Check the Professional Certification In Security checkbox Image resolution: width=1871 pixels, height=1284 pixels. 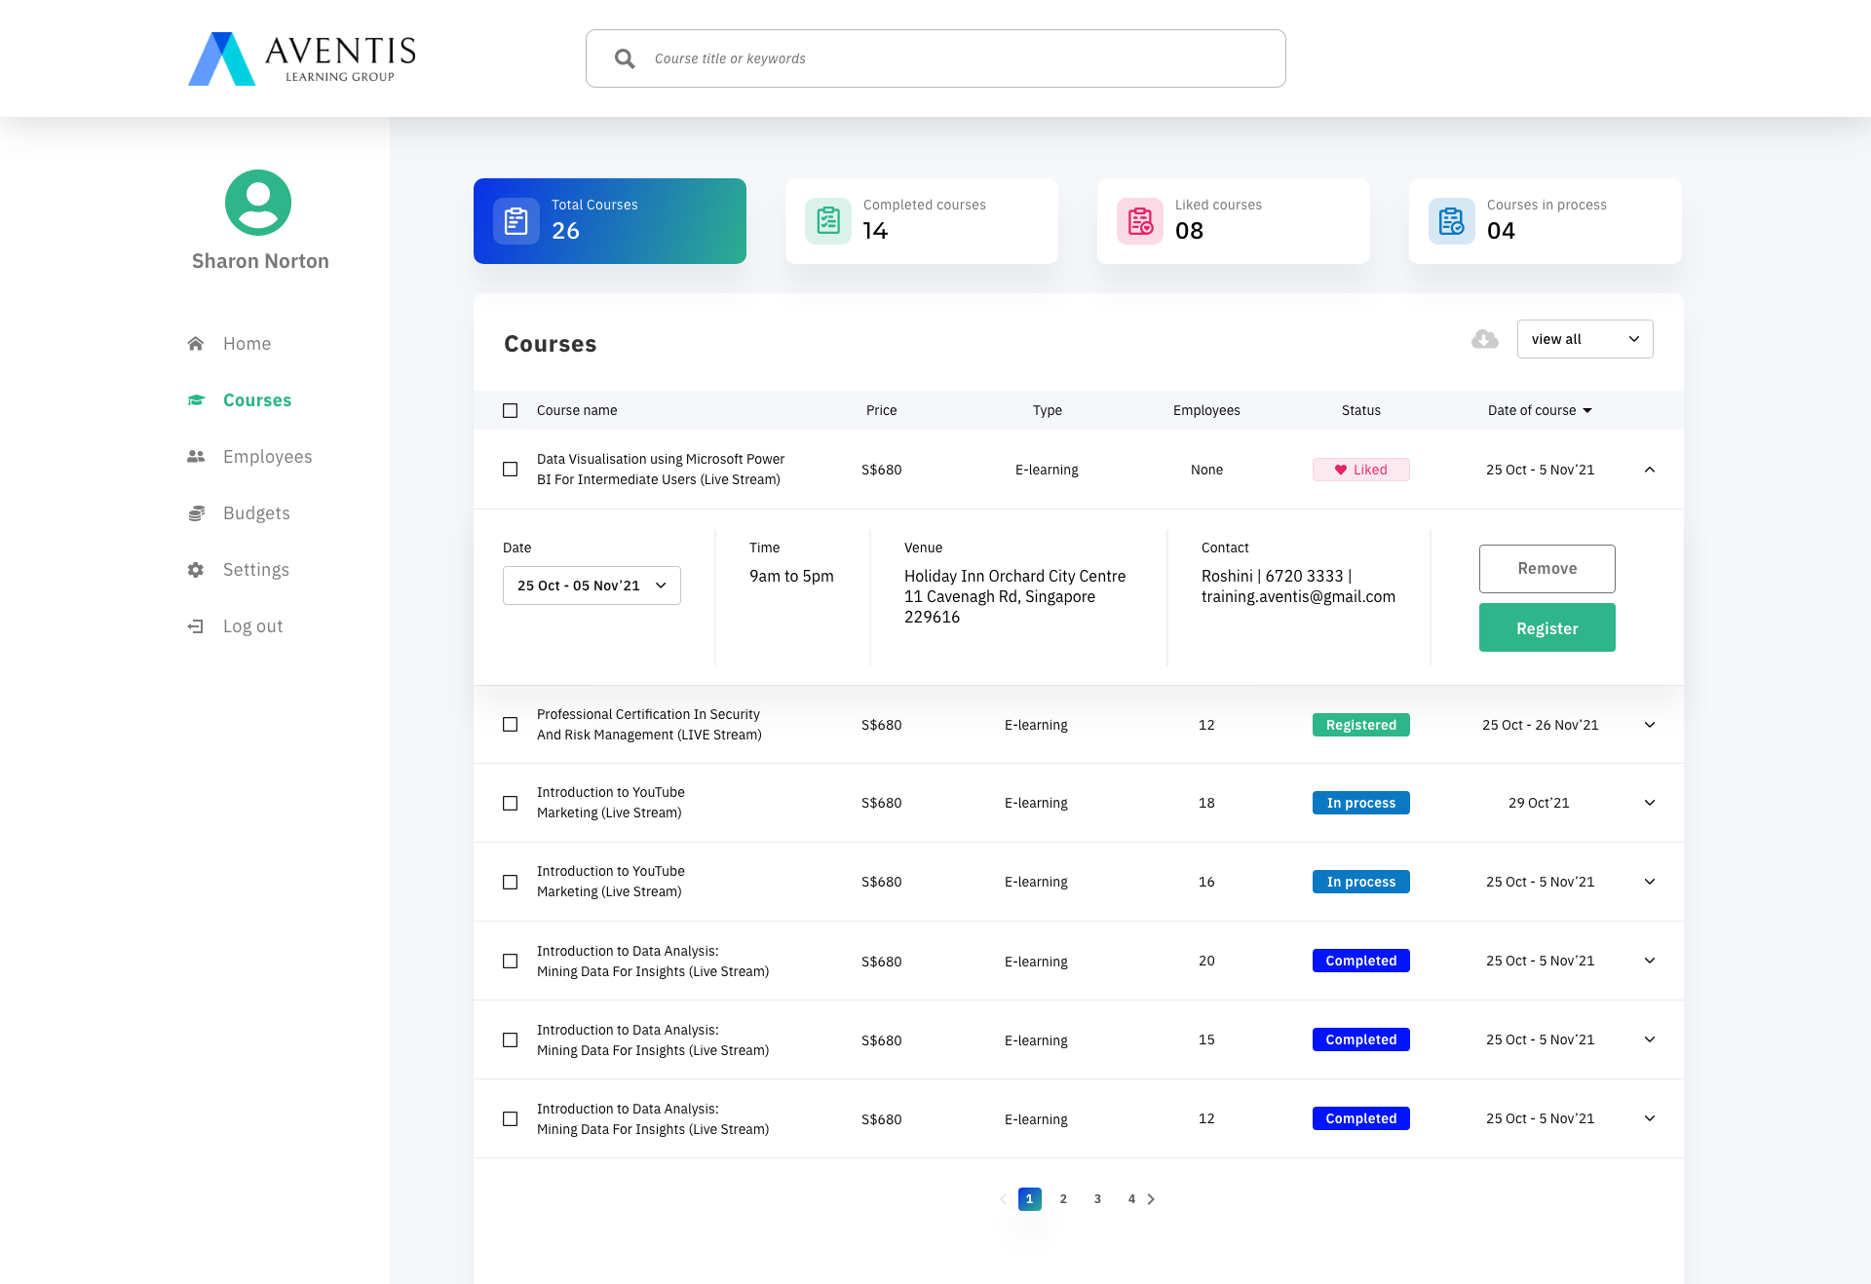coord(510,725)
